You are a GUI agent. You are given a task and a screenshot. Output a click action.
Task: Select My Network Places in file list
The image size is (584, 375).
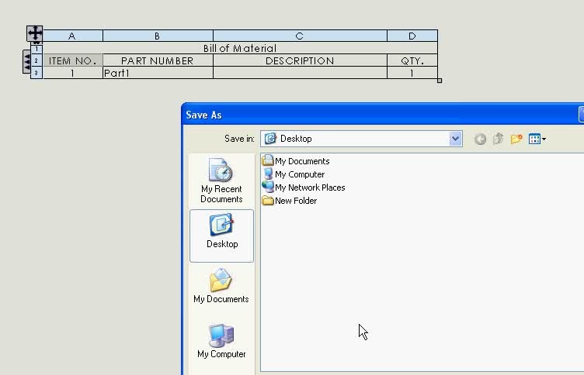(x=304, y=187)
